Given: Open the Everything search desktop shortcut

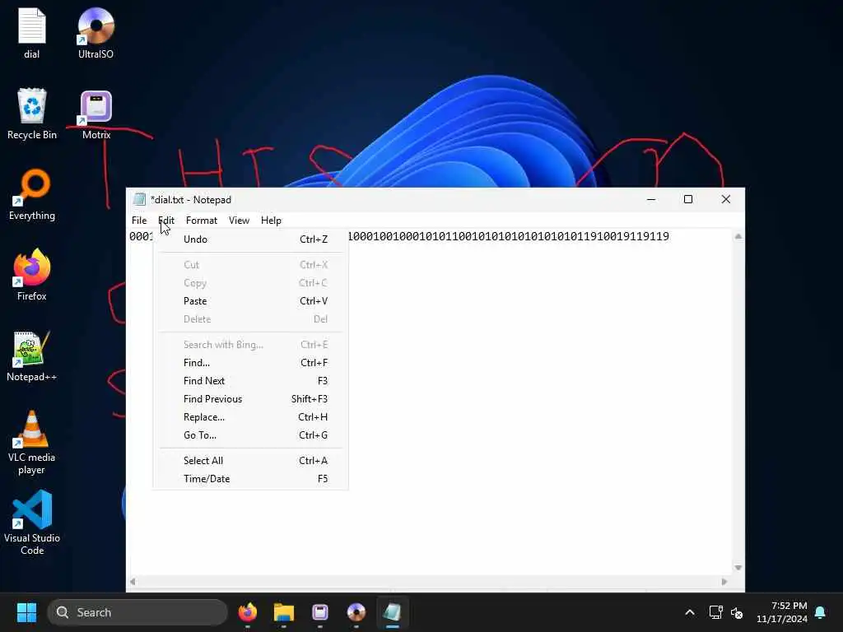Looking at the screenshot, I should 32,194.
